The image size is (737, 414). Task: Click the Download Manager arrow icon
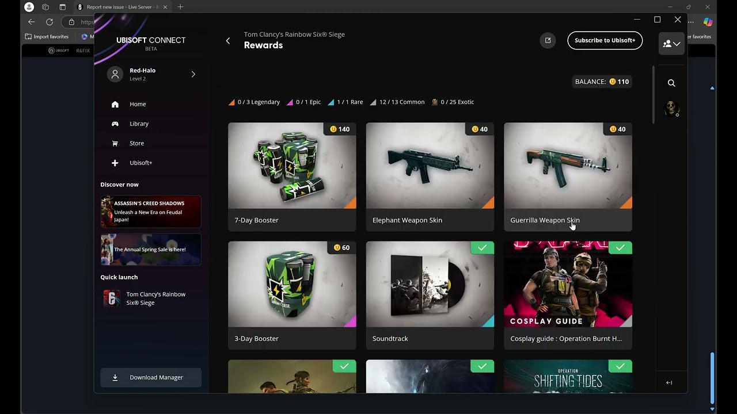click(115, 377)
